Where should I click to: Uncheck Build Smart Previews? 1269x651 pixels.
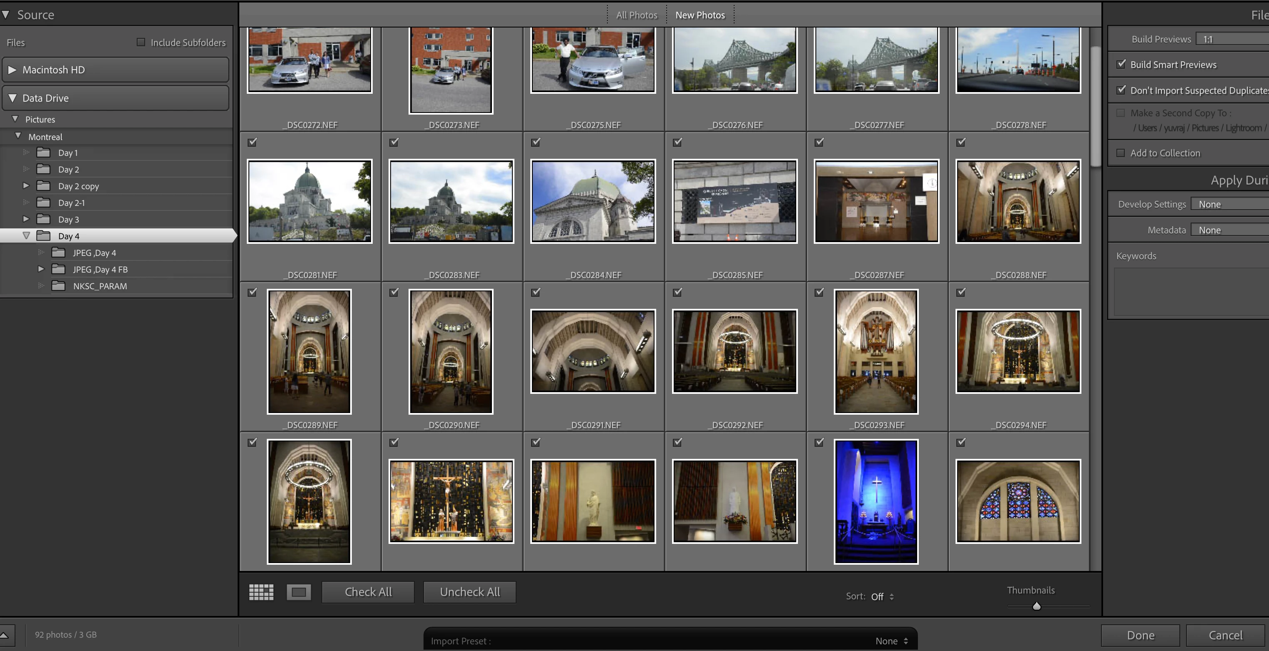pos(1121,64)
